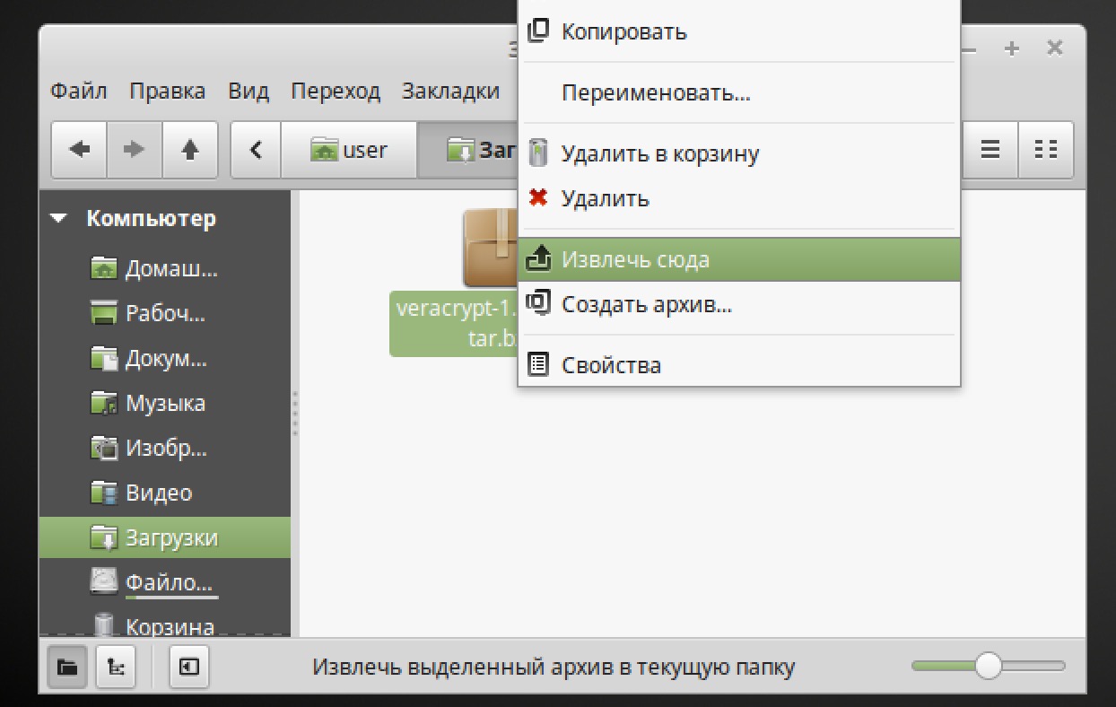Adjust the icon zoom slider

pyautogui.click(x=989, y=666)
